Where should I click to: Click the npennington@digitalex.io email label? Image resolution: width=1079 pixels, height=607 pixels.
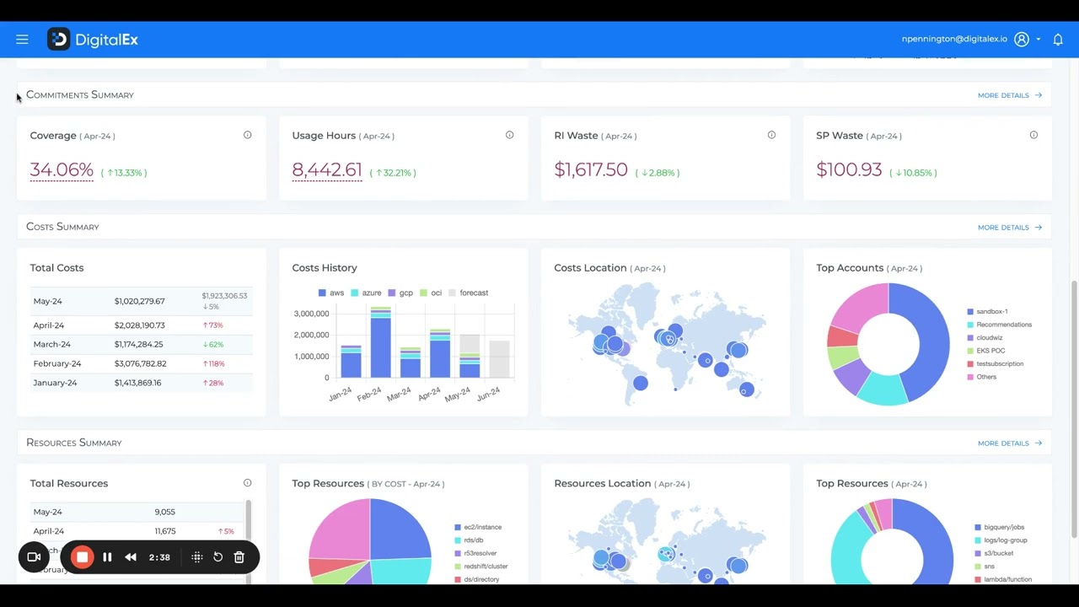[954, 40]
